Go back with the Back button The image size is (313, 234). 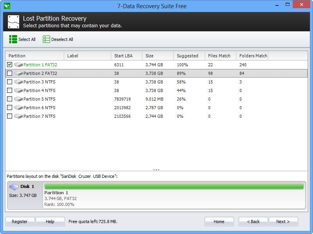click(x=253, y=222)
